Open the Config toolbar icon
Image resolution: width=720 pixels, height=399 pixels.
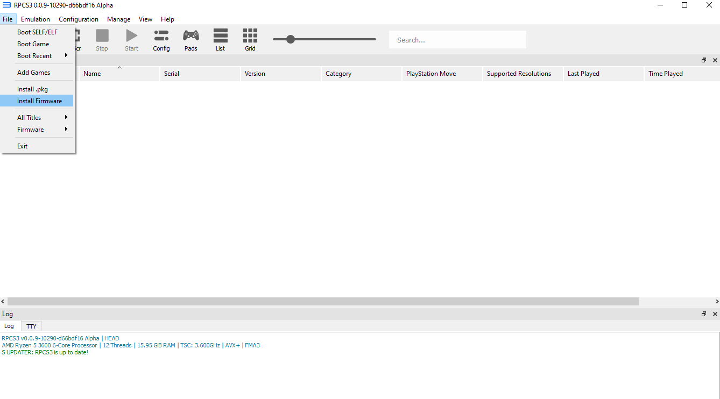[x=161, y=40]
